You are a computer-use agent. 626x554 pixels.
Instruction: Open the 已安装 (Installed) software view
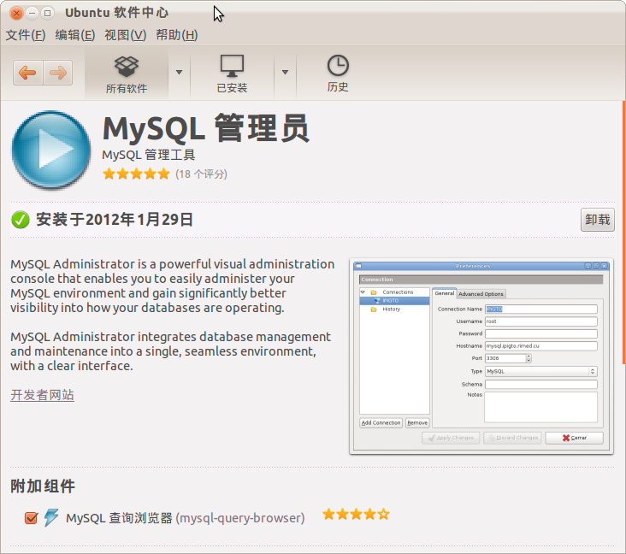coord(232,74)
